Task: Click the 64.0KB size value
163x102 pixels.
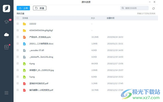Action: 95,64
